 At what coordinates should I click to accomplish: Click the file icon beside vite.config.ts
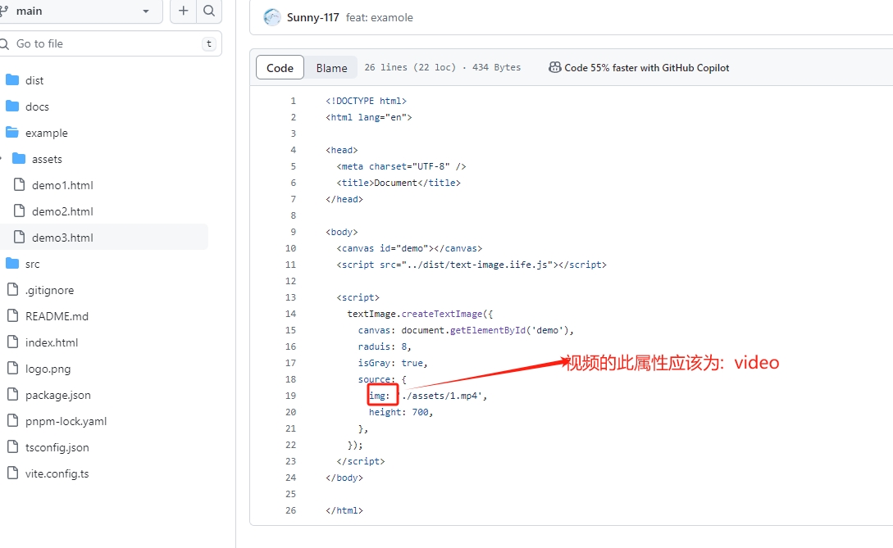click(x=12, y=473)
